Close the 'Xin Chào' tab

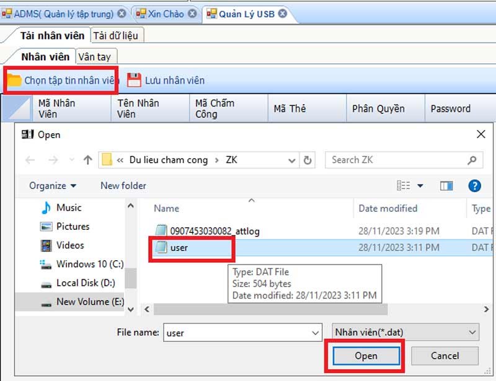[x=192, y=14]
